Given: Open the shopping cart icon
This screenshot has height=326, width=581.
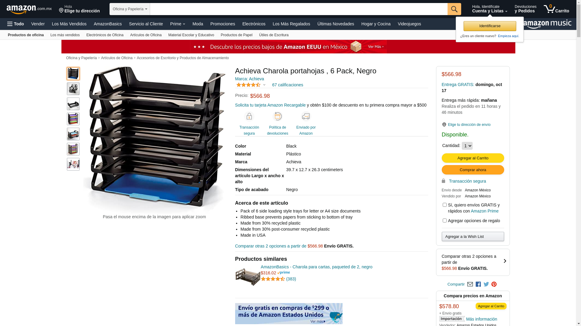Looking at the screenshot, I should click(556, 9).
